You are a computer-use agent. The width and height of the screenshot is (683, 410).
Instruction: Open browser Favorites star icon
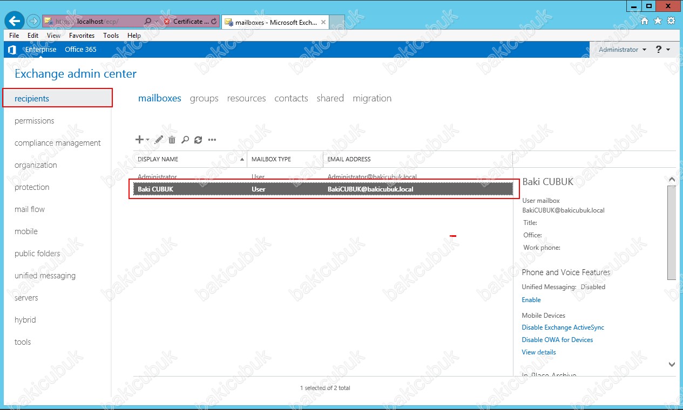(658, 21)
